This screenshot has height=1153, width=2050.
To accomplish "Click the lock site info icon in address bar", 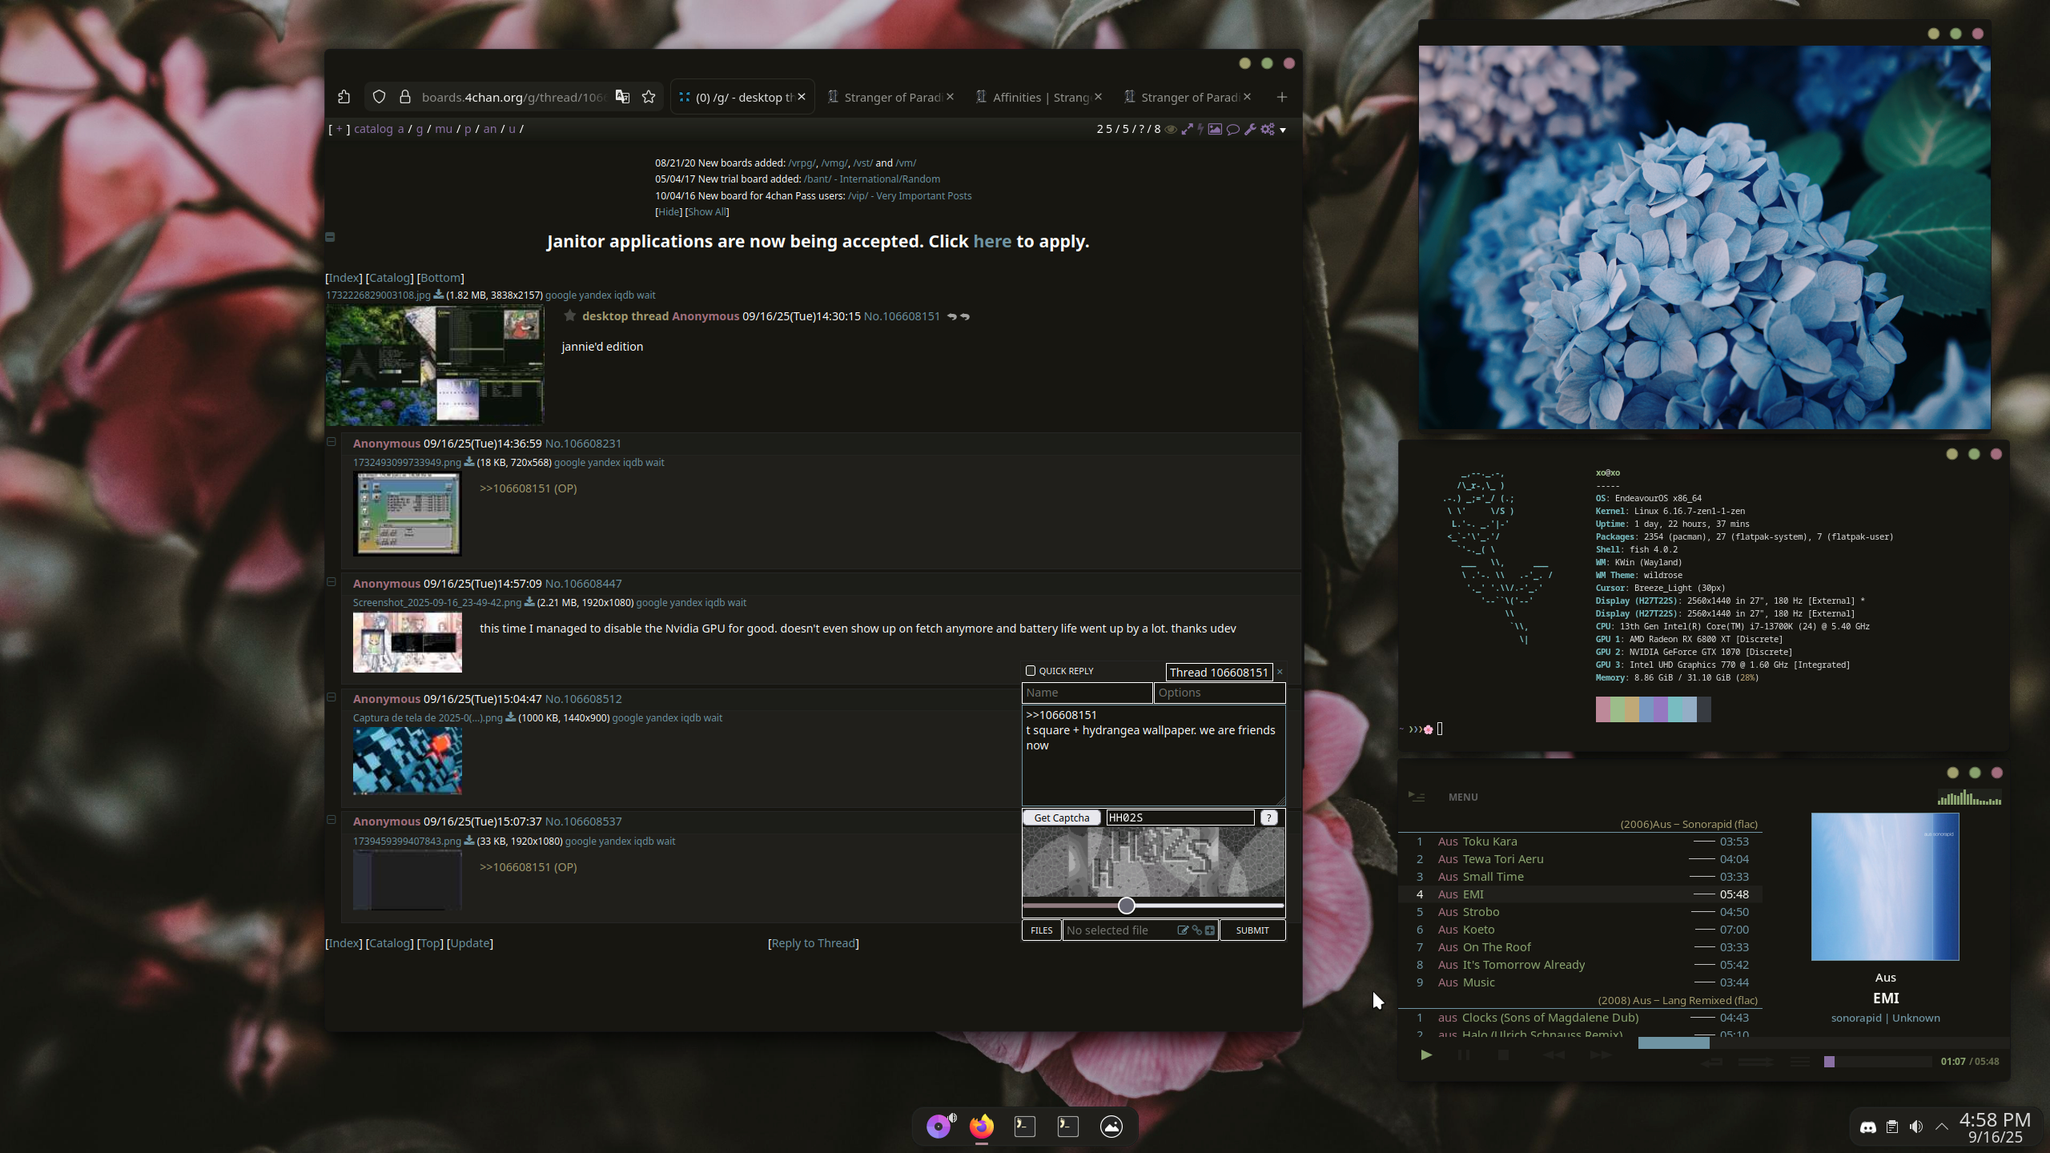I will point(405,97).
